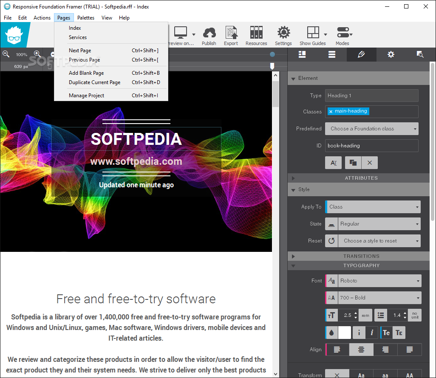This screenshot has width=436, height=378.
Task: Switch to the Elements list pane
Action: click(332, 54)
